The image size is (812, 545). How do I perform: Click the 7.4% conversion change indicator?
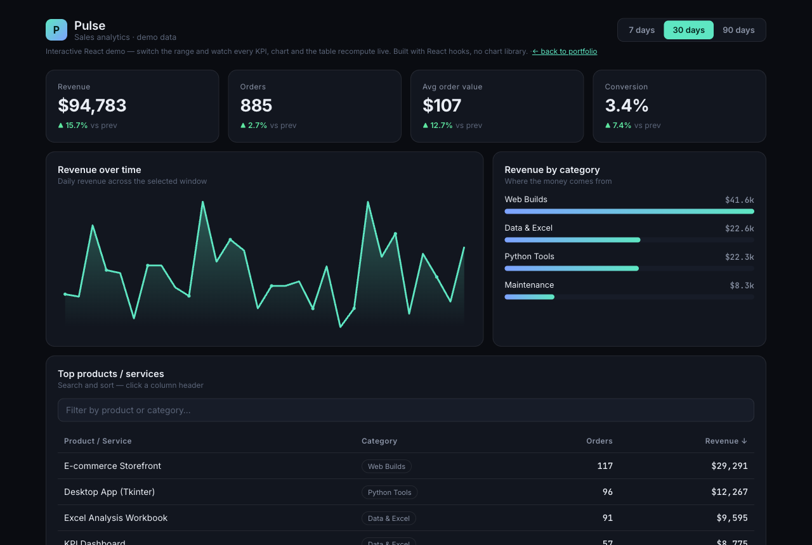point(619,125)
